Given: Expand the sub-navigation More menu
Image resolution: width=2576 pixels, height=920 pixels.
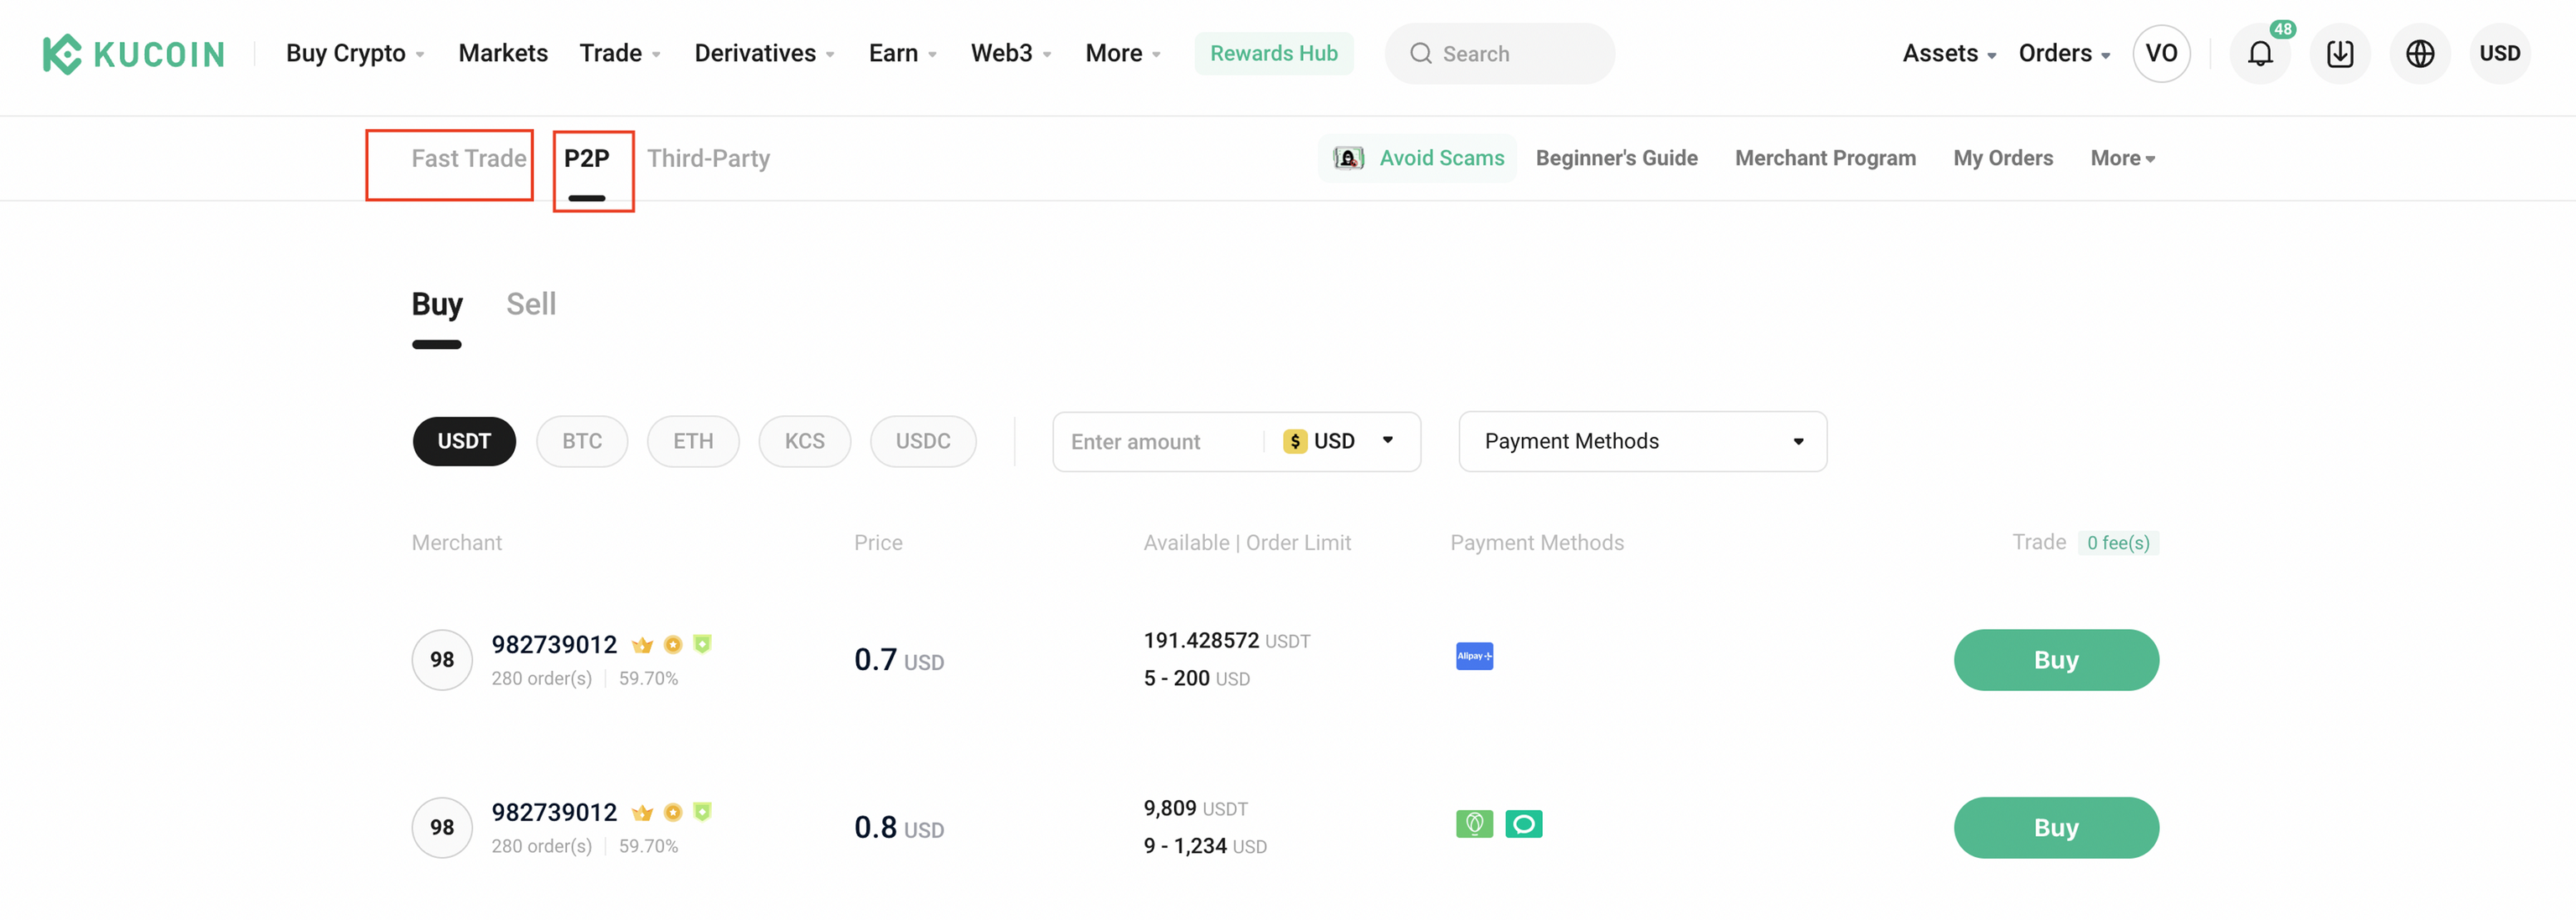Looking at the screenshot, I should (2123, 158).
